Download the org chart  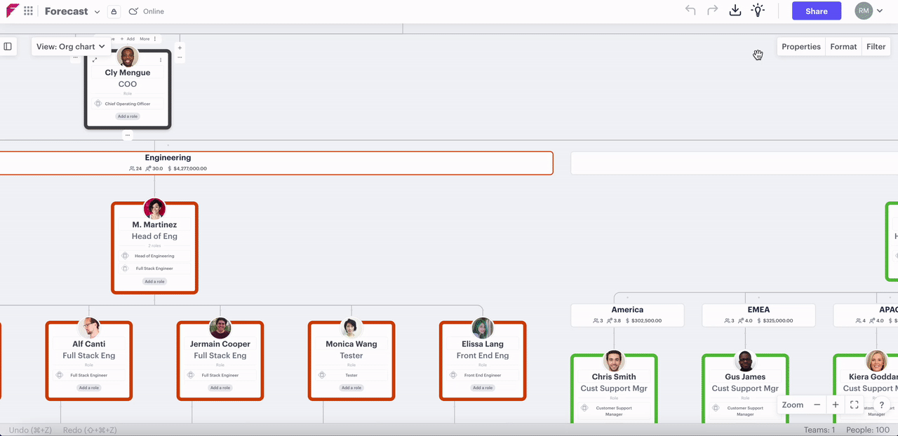[x=735, y=11]
